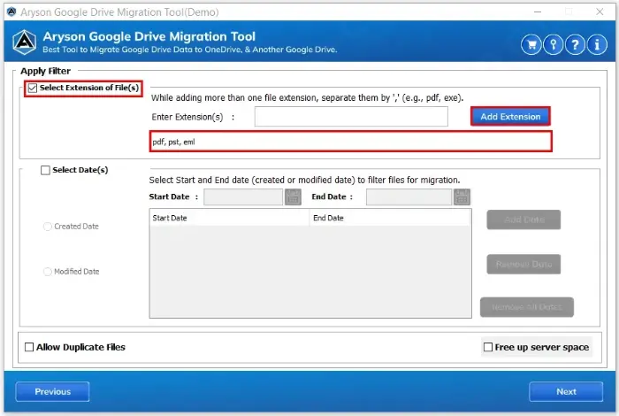Screen dimensions: 619x416
Task: Show the info about icon
Action: 597,44
